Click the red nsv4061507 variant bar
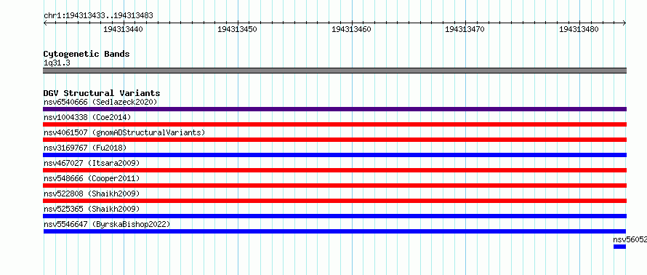The height and width of the screenshot is (275, 647). tap(334, 140)
